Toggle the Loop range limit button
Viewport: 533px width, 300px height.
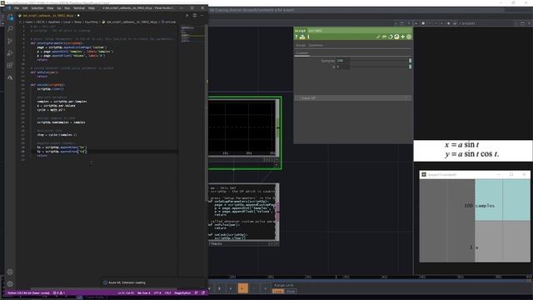(x=277, y=292)
